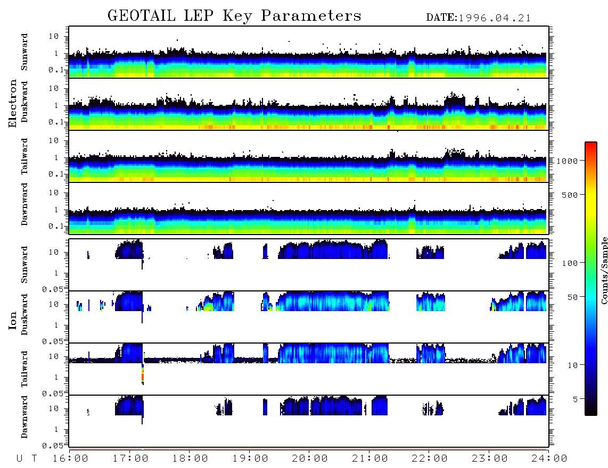The image size is (608, 468).
Task: Click the red-orange spike in Ion Tailward panel
Action: (143, 373)
